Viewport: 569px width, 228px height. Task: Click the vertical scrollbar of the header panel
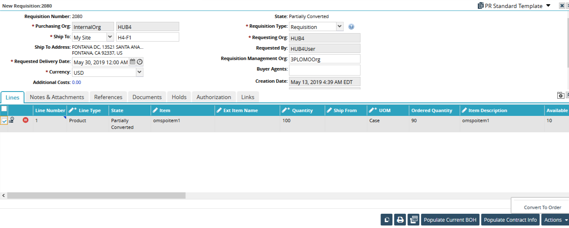(567, 43)
